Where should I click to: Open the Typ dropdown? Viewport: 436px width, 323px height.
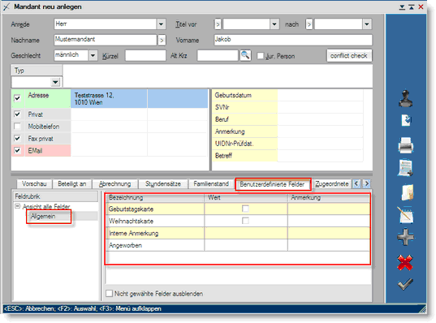55,82
